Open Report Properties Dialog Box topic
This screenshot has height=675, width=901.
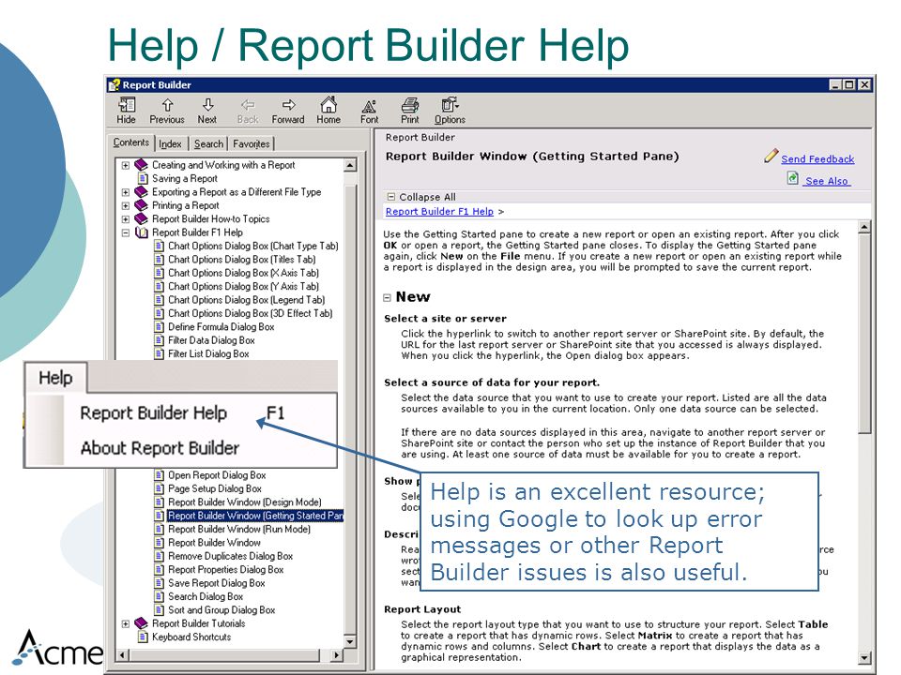pos(226,569)
